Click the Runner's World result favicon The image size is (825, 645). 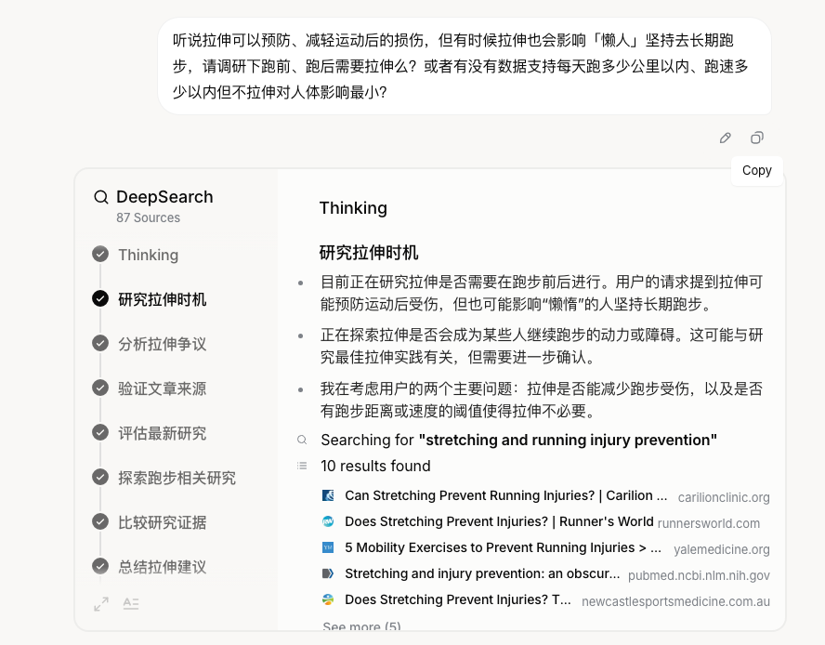[x=328, y=521]
